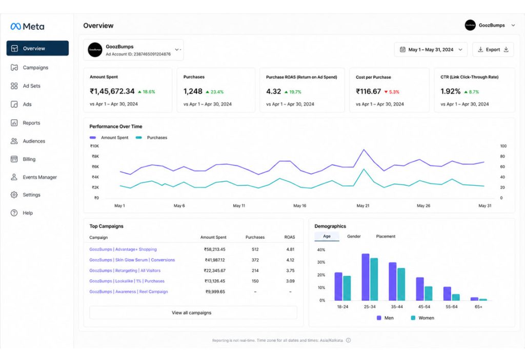
Task: Switch to the Placement demographics tab
Action: [x=386, y=236]
